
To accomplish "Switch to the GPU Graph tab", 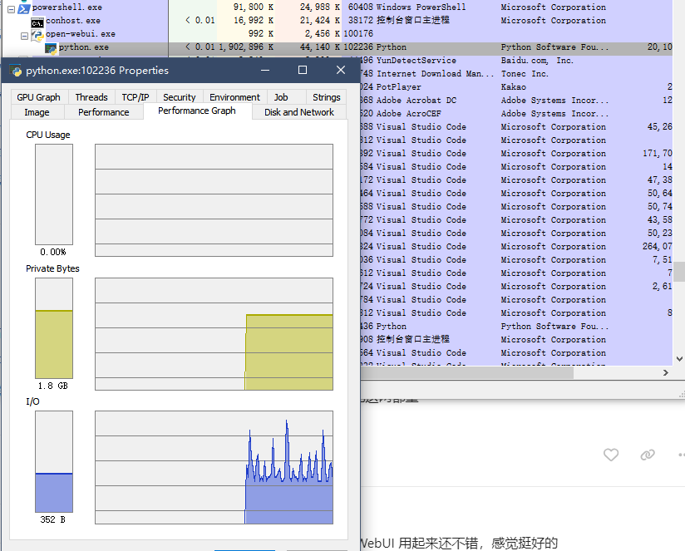I will point(38,97).
